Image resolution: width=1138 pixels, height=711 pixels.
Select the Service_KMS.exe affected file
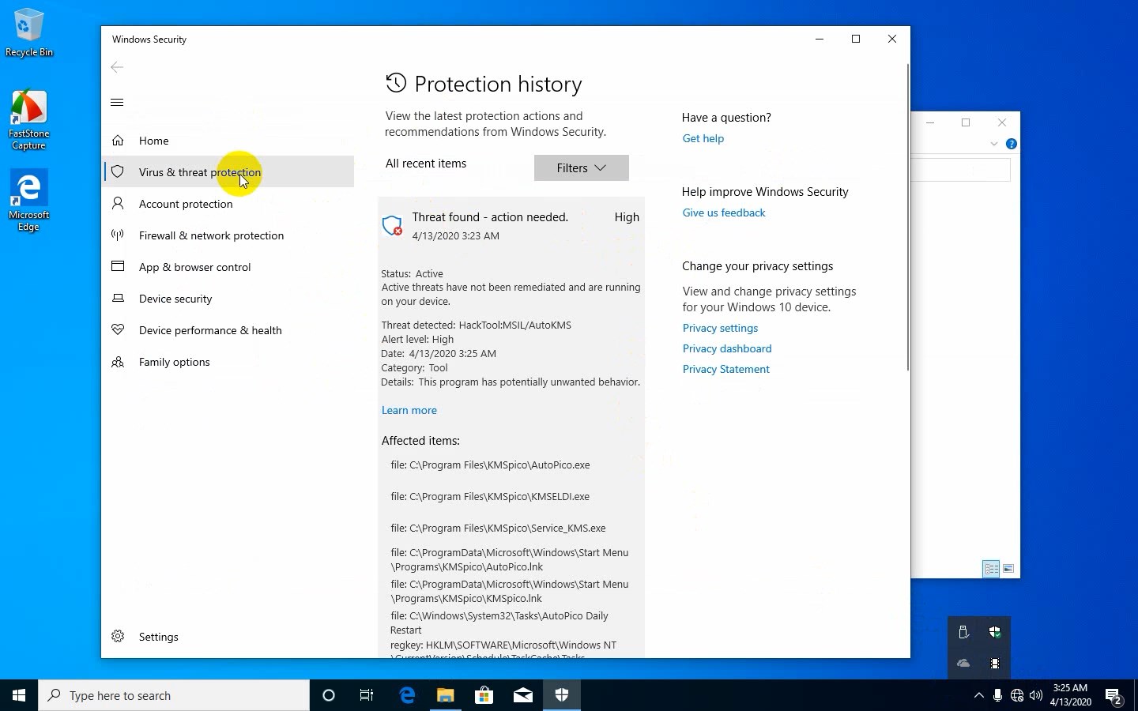498,529
